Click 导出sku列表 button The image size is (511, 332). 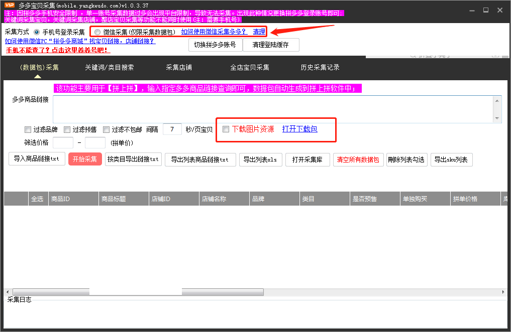tap(451, 159)
